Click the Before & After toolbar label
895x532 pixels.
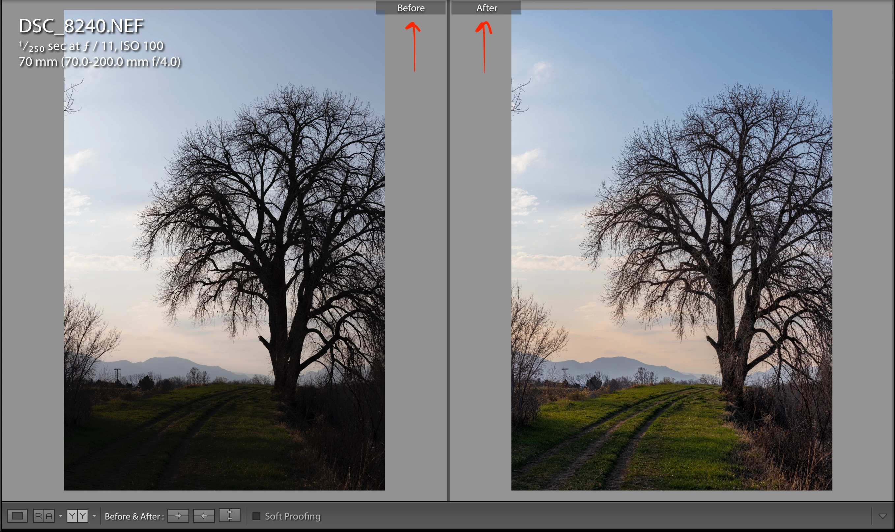(134, 516)
